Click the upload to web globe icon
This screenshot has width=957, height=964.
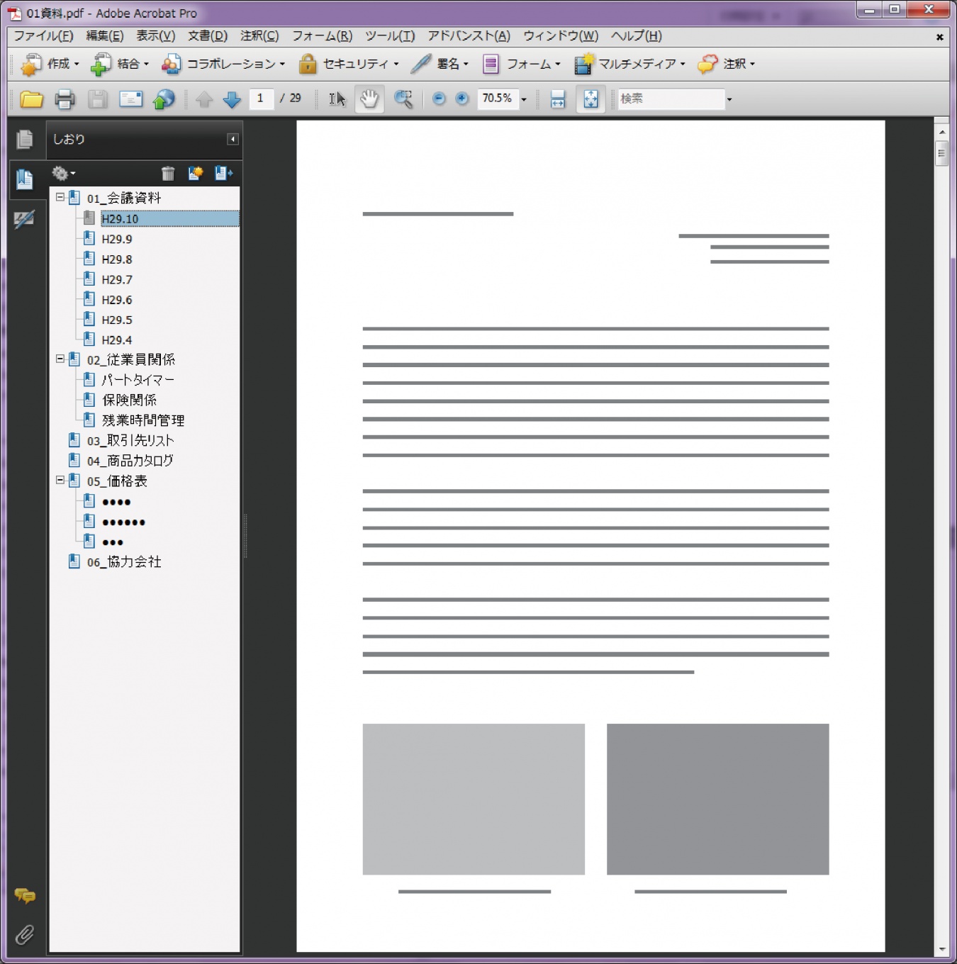pyautogui.click(x=164, y=99)
